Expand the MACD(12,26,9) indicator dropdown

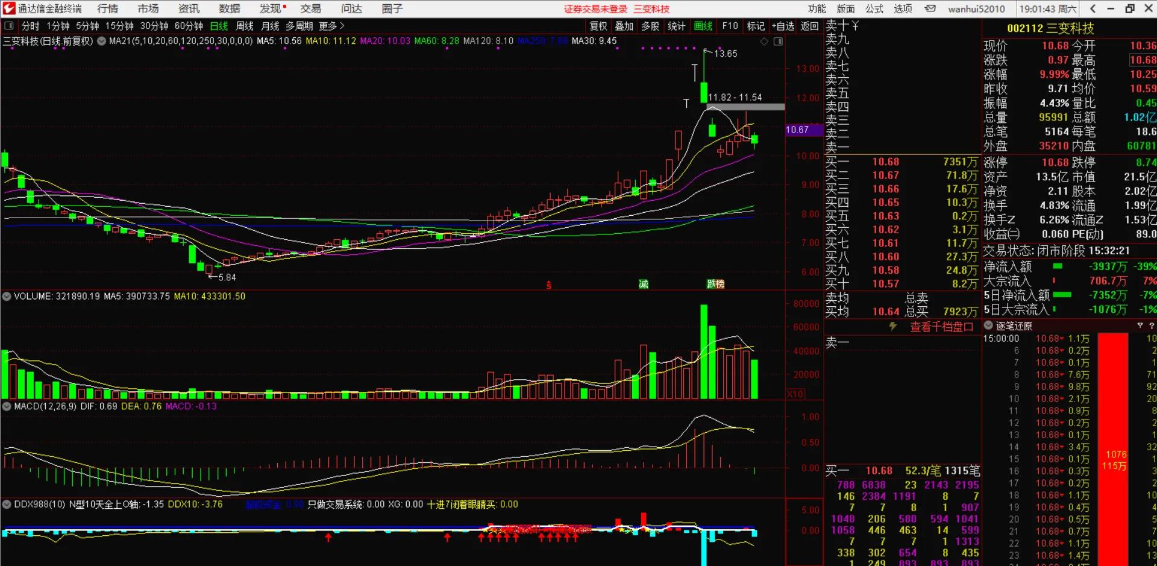click(7, 406)
